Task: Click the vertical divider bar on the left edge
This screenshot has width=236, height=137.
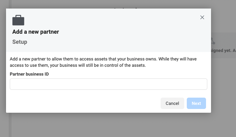Action: (x=10, y=126)
